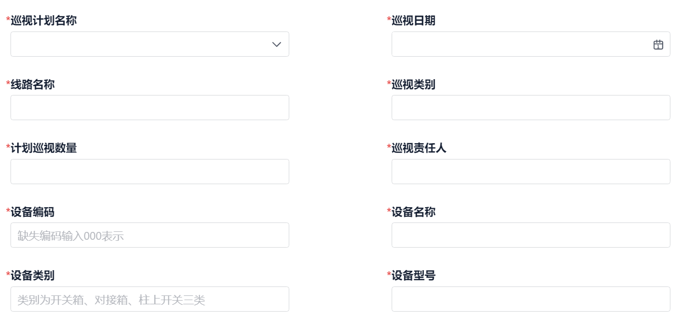Open the calendar icon in 巡视日期 field

coord(658,45)
